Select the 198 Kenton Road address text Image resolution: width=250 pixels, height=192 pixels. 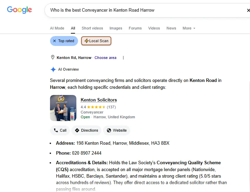tap(123, 143)
